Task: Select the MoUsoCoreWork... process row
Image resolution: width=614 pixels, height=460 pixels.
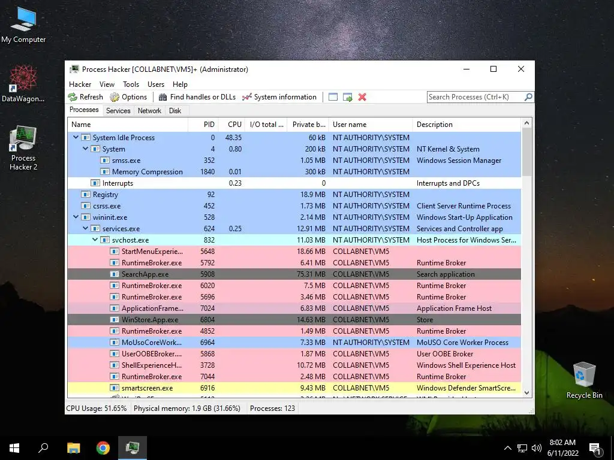Action: click(x=294, y=342)
